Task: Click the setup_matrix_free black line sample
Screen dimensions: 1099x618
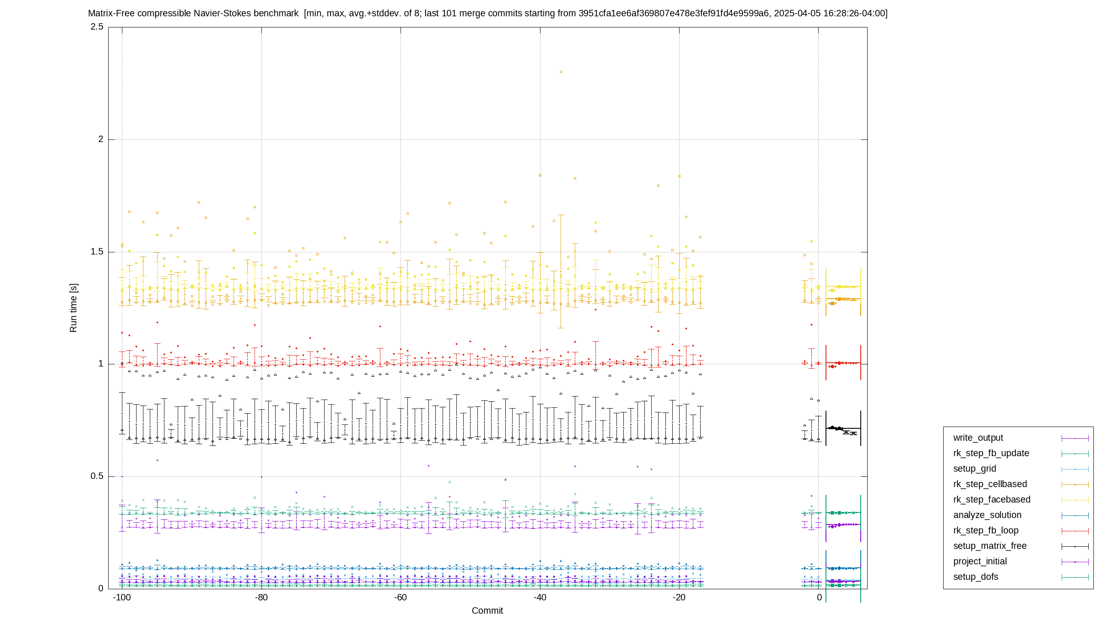Action: (1075, 546)
